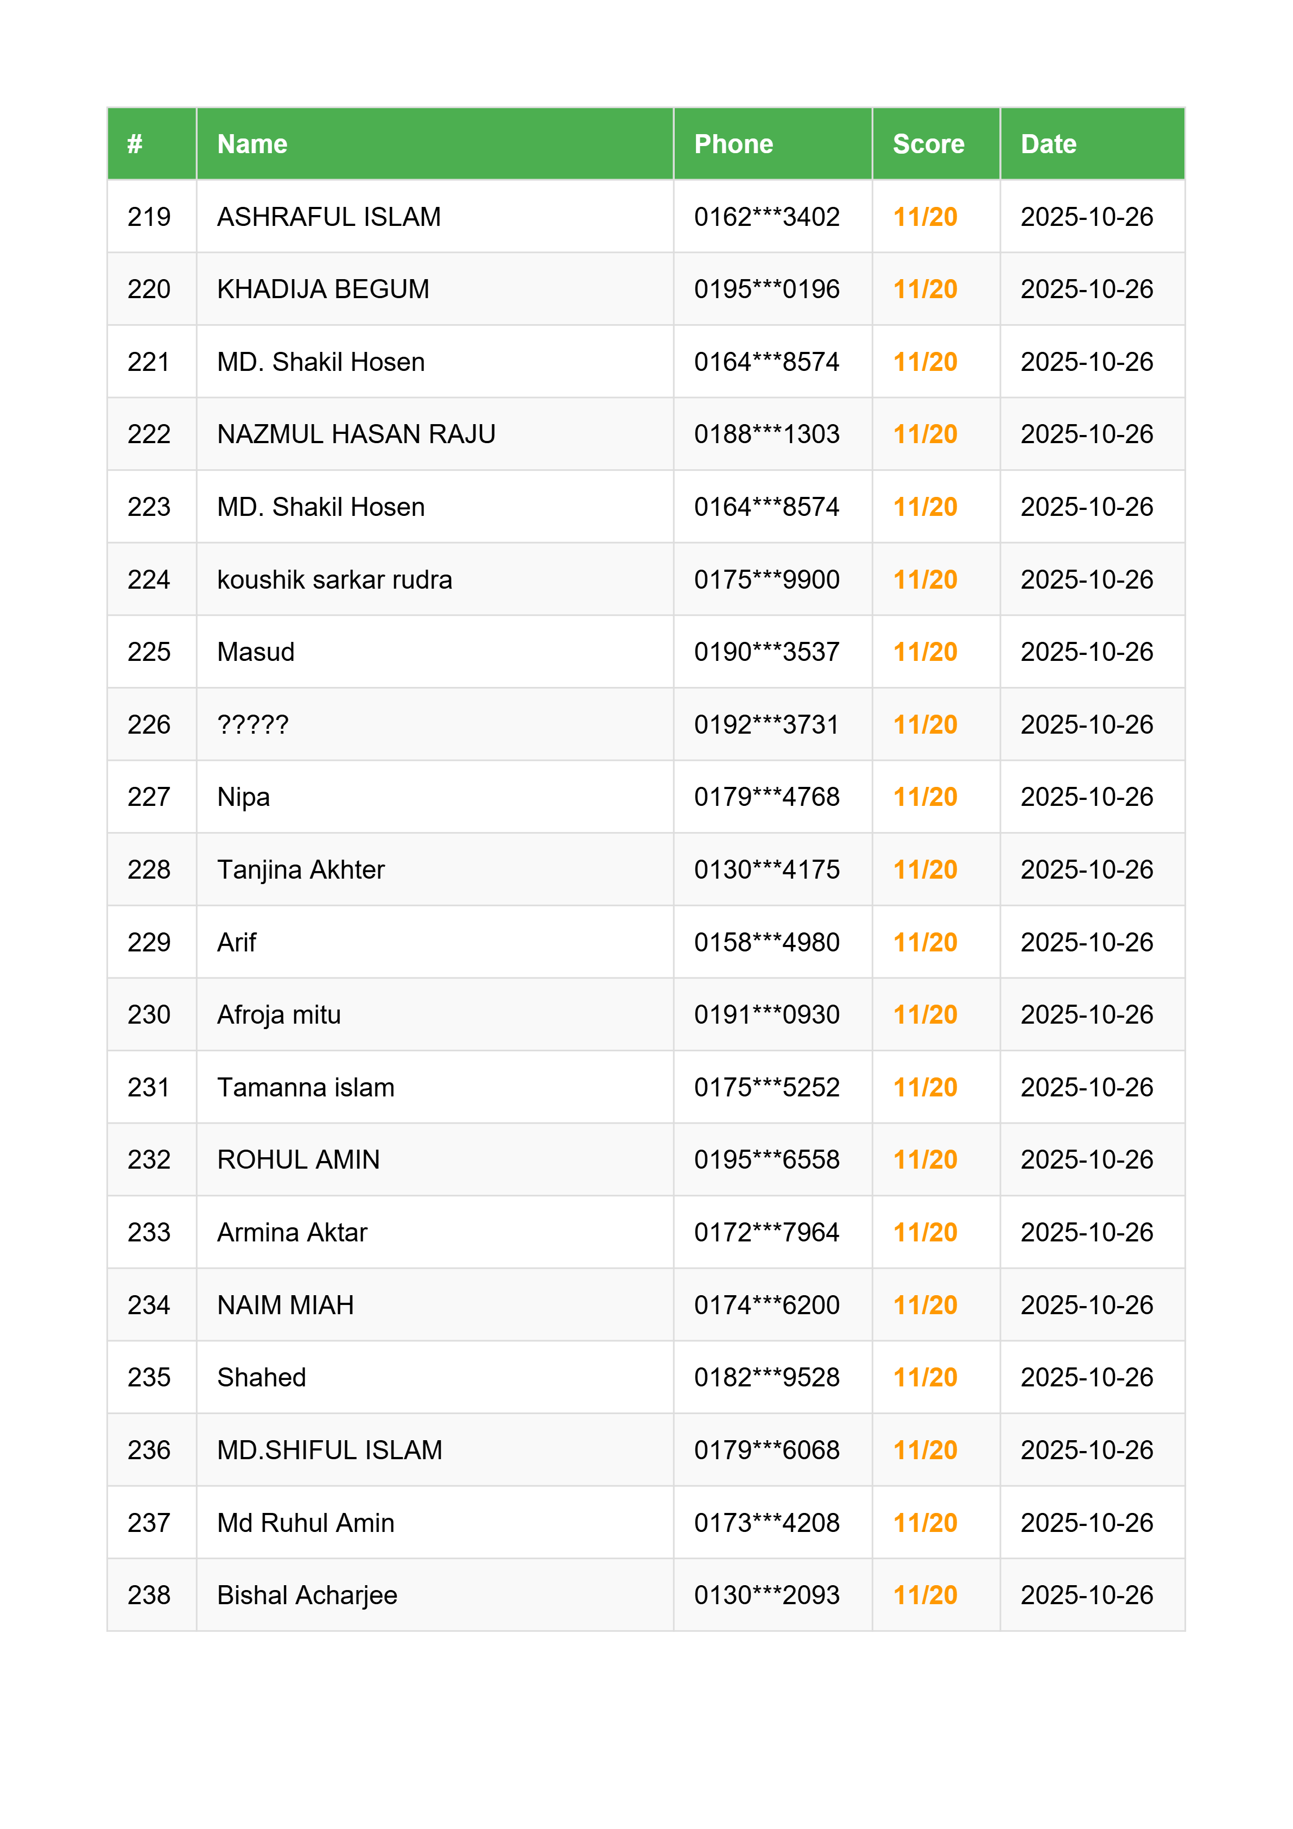Screen dimensions: 1293x1829
Task: Click the Name column header
Action: pyautogui.click(x=251, y=143)
